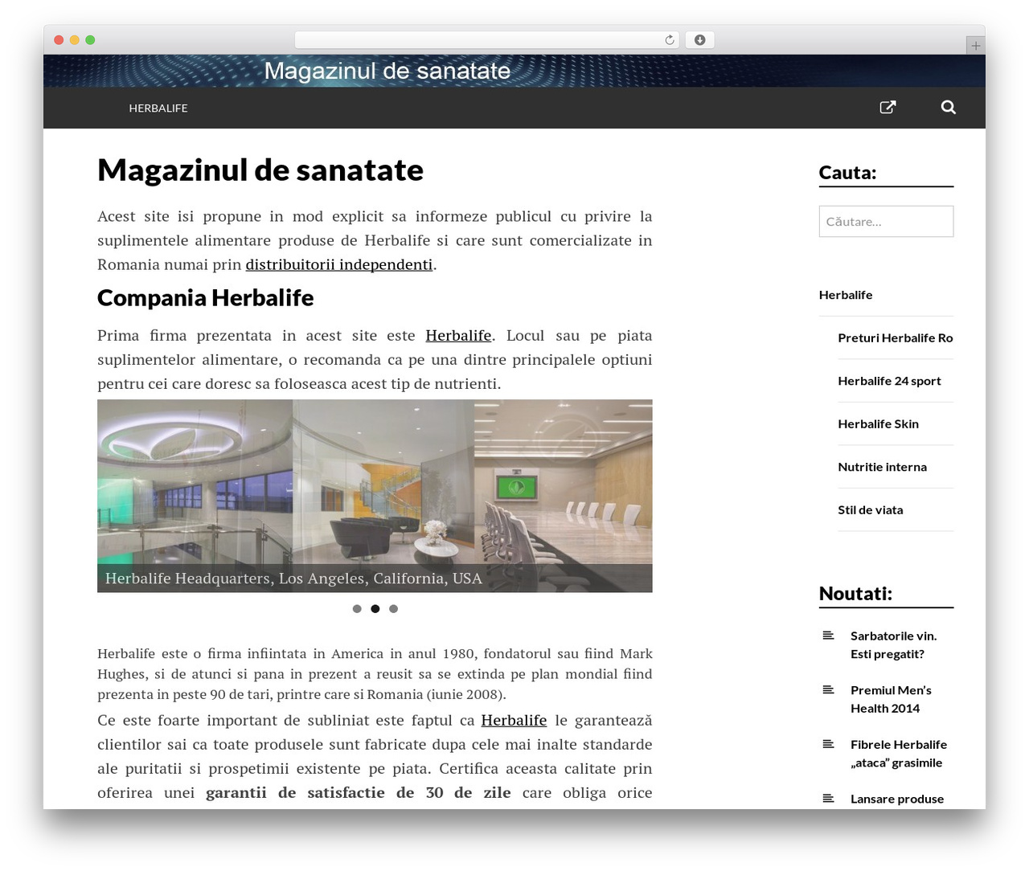Image resolution: width=1029 pixels, height=871 pixels.
Task: Open the search icon in the navigation bar
Action: click(x=949, y=108)
